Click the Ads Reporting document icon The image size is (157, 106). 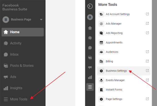pos(101,33)
